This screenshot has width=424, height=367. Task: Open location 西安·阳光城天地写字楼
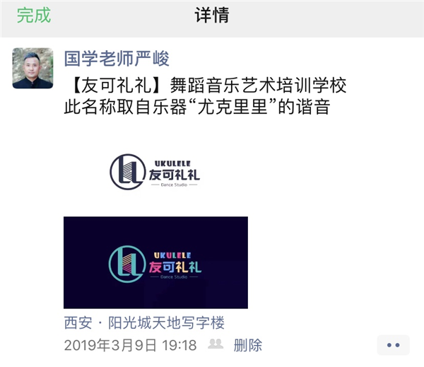pyautogui.click(x=144, y=322)
